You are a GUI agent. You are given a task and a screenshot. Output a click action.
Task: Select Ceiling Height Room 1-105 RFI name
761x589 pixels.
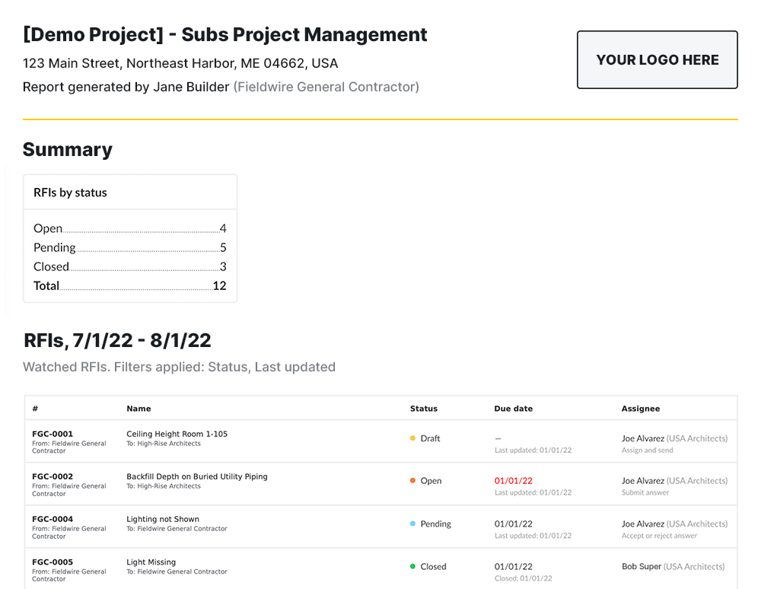177,434
